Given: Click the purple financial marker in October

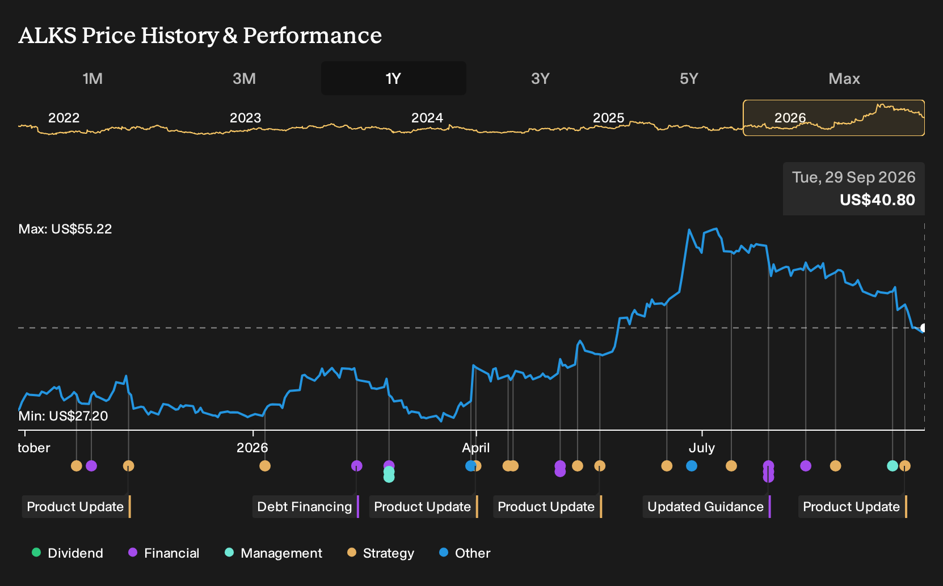Looking at the screenshot, I should [x=91, y=466].
